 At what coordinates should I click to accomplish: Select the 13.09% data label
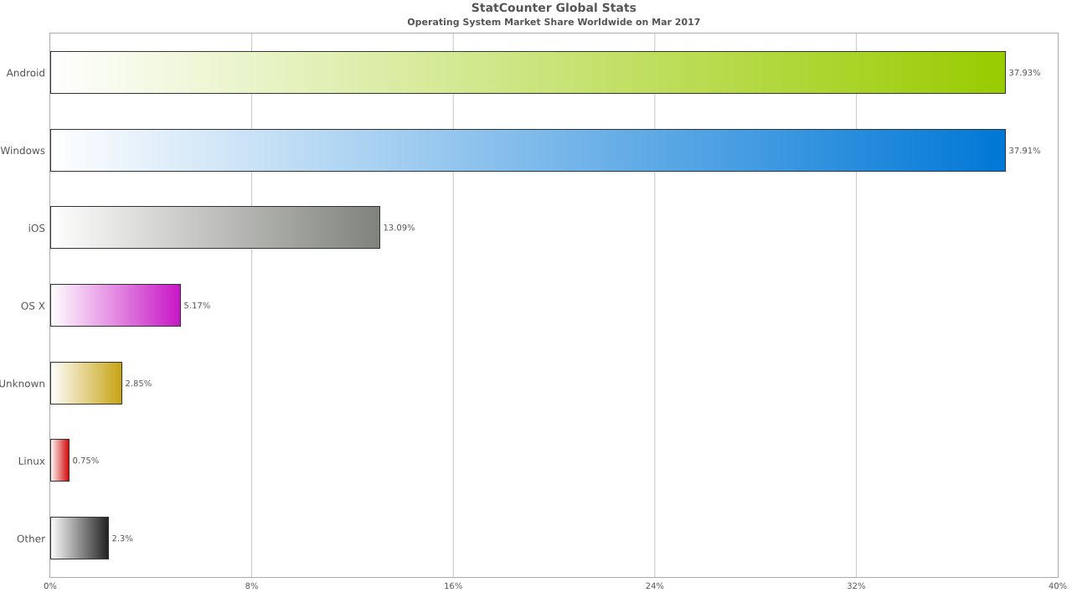399,228
